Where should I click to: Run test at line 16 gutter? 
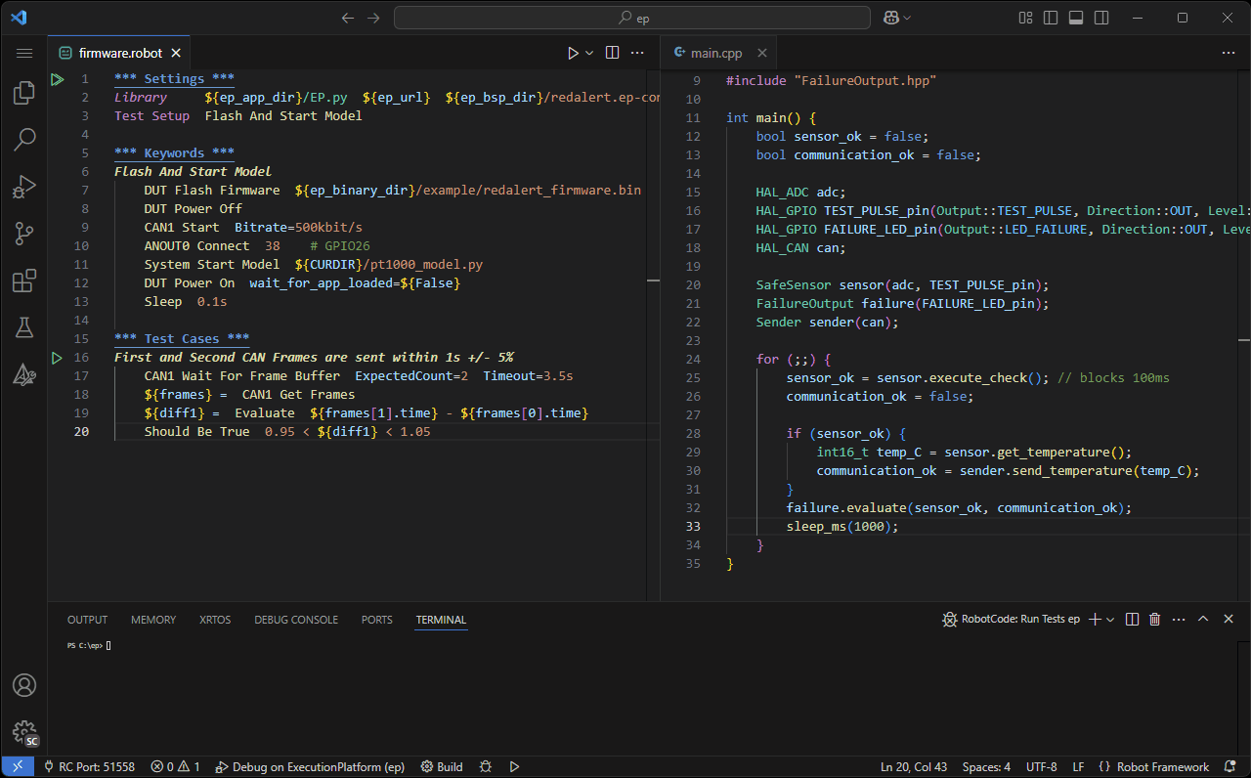(x=57, y=358)
